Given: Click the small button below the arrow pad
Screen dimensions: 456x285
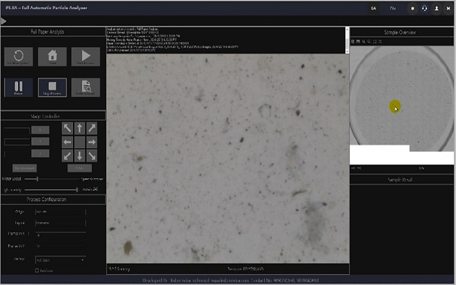Looking at the screenshot, I should pos(80,168).
